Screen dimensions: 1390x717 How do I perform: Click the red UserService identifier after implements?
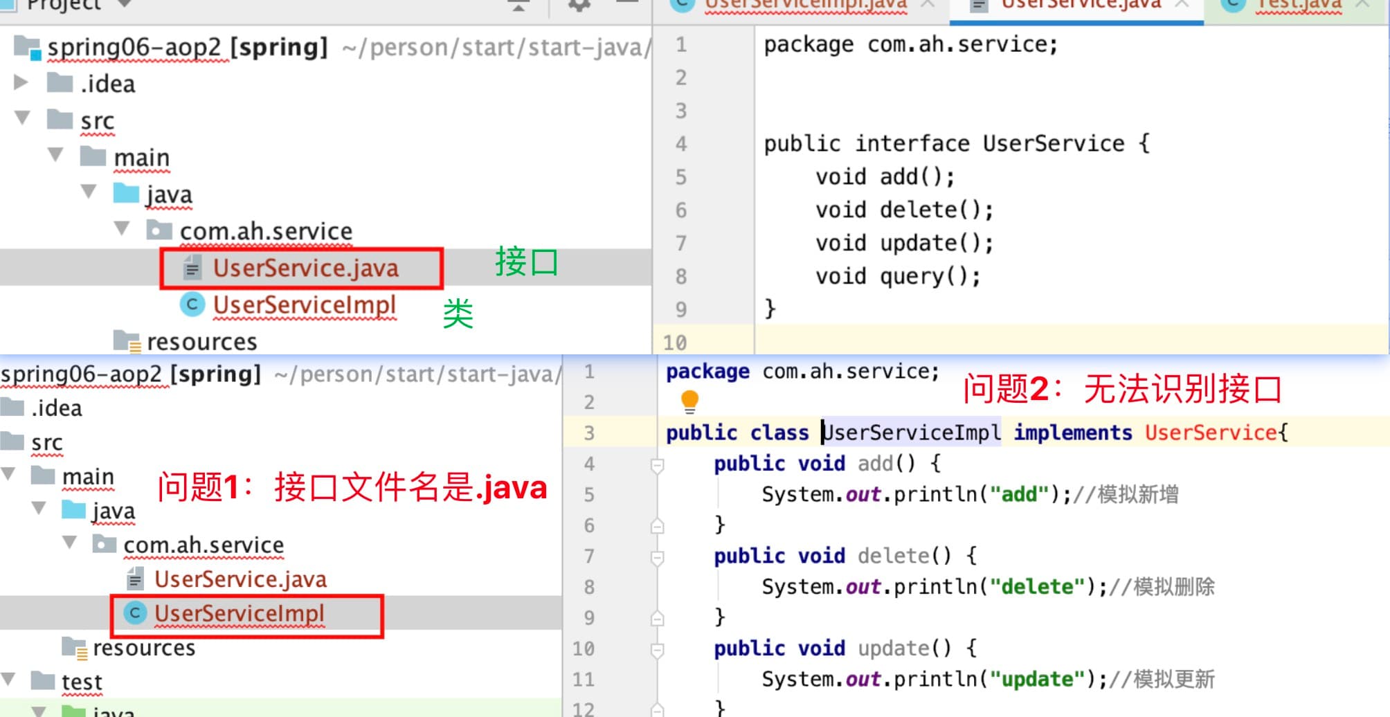click(1211, 433)
